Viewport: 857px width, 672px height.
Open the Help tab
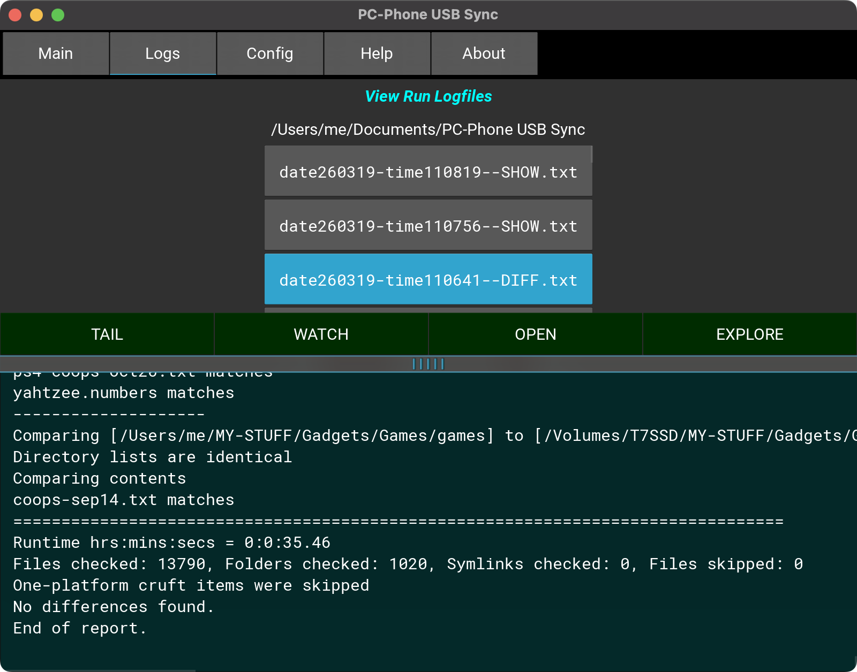click(377, 54)
